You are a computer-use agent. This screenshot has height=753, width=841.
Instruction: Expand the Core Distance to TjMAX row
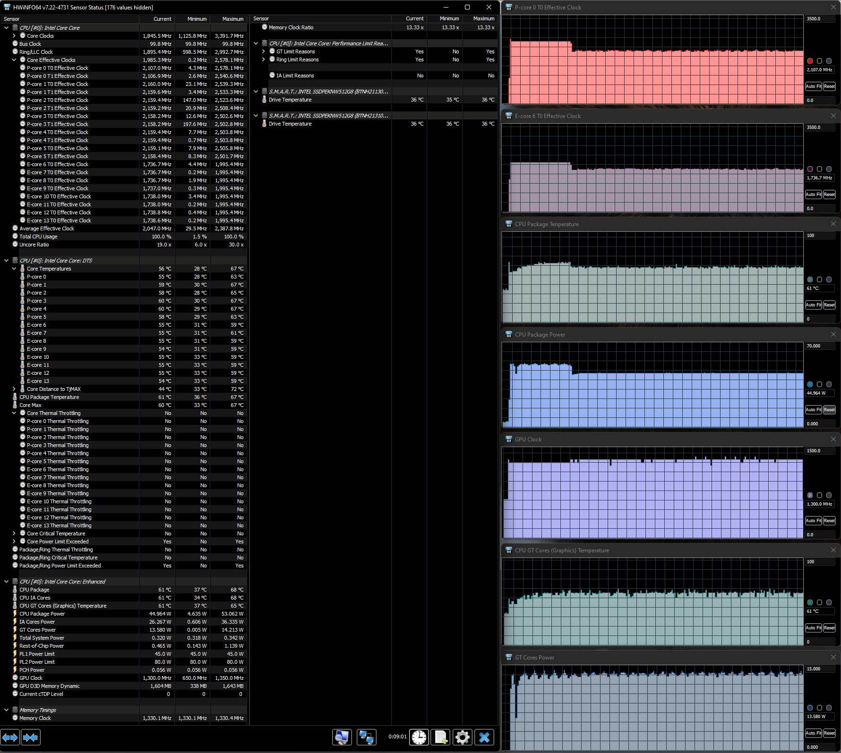click(14, 389)
